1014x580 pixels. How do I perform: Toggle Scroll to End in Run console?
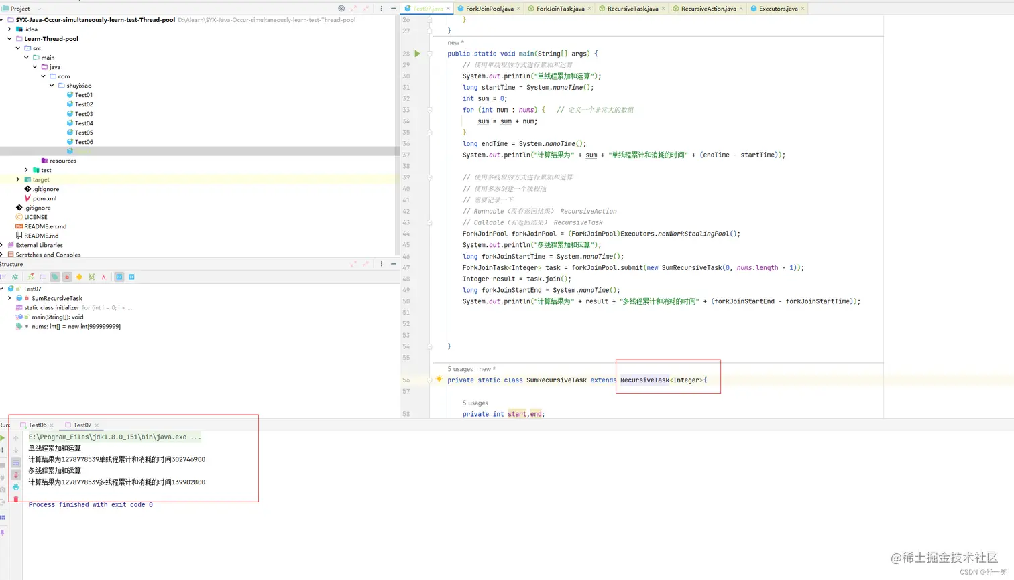coord(16,475)
